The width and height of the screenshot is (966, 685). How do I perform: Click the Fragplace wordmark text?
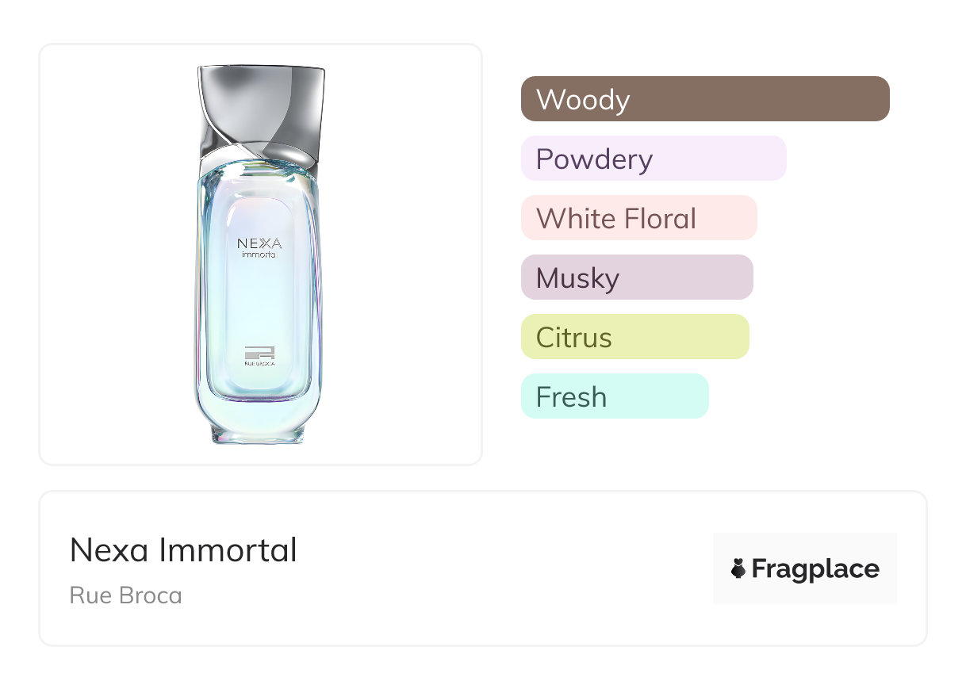tap(815, 568)
